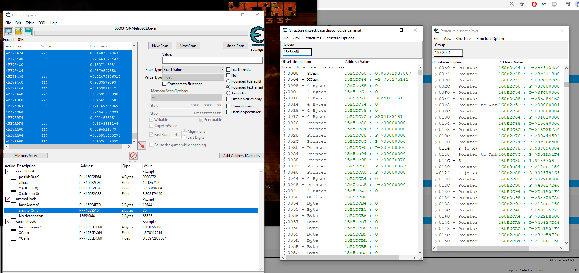The height and width of the screenshot is (273, 579).
Task: Expand the 0100 Pointer row in player structure
Action: 435,117
